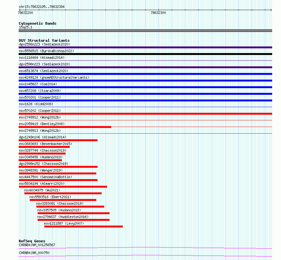Click nsv6513874 (Sedlazeck2020) label
The width and height of the screenshot is (281, 260).
pyautogui.click(x=44, y=71)
